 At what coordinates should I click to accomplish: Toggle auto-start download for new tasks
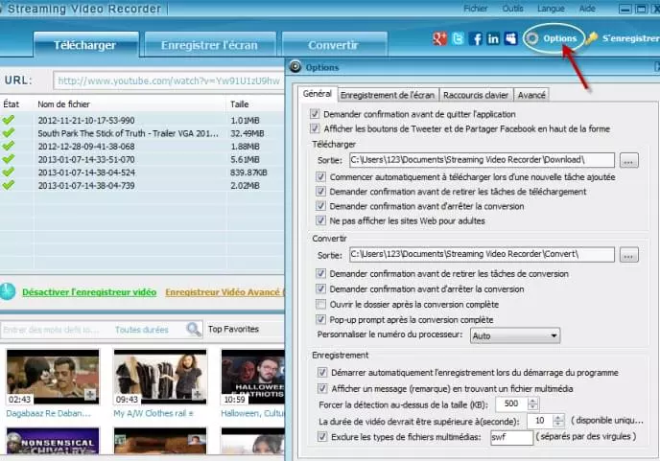click(x=320, y=176)
